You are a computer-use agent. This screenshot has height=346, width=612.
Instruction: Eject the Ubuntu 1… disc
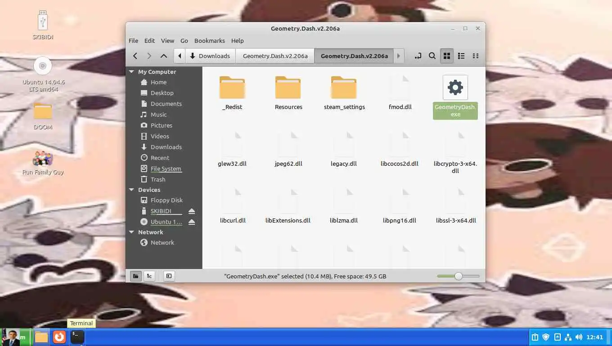click(192, 222)
